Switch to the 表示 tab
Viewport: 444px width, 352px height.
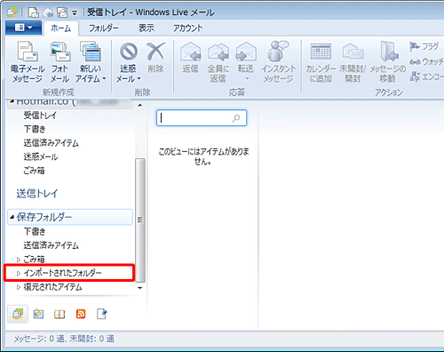click(x=147, y=28)
